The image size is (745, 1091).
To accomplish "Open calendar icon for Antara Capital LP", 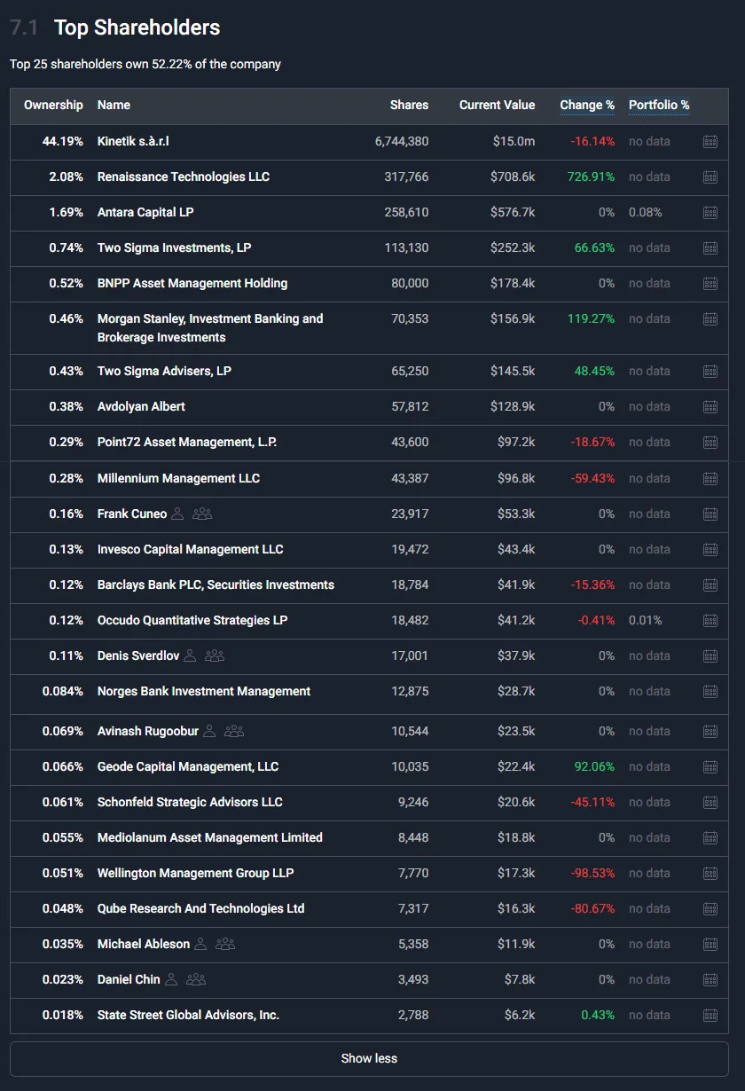I will (x=710, y=212).
